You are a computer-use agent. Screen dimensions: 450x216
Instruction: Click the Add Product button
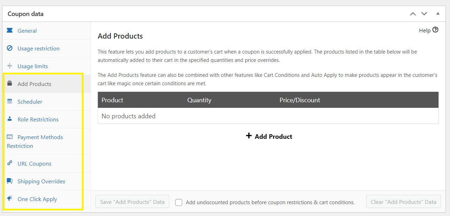point(269,136)
